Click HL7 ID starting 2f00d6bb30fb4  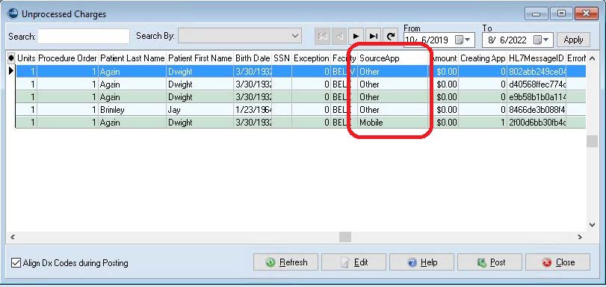click(x=536, y=123)
